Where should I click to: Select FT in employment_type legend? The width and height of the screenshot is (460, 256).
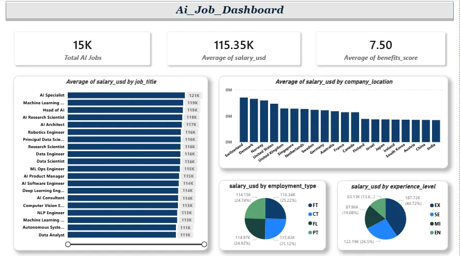coord(313,205)
